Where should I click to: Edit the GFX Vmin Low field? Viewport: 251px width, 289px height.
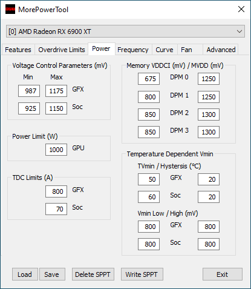click(x=149, y=227)
